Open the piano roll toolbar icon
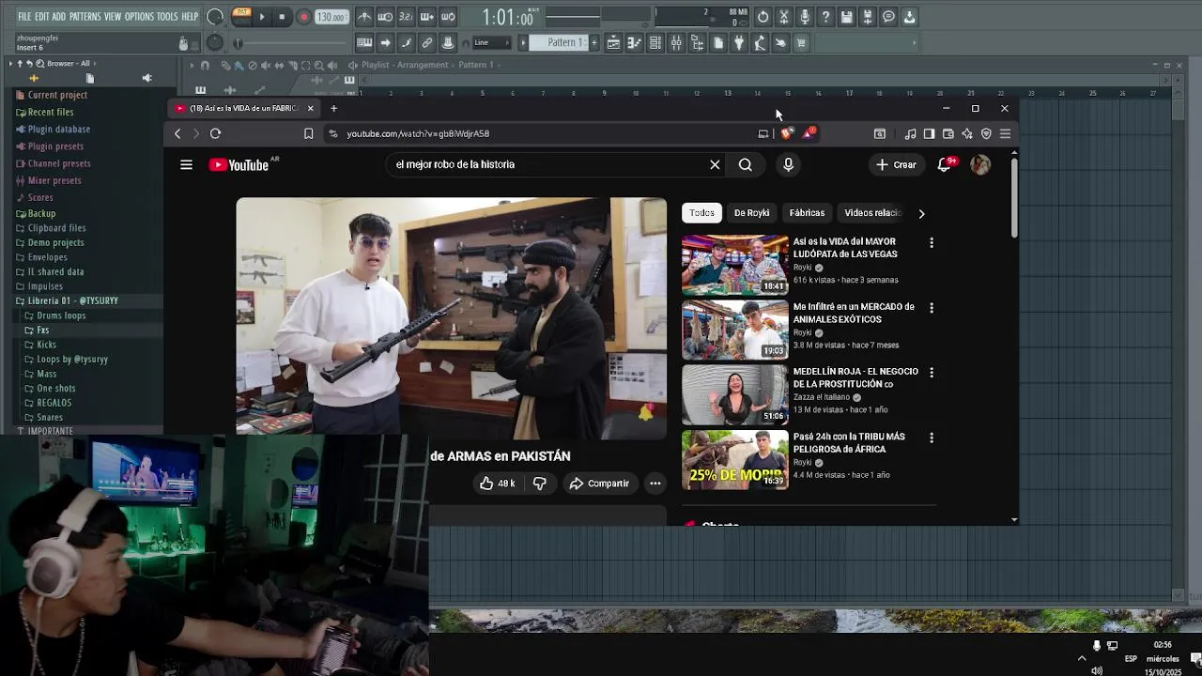The image size is (1202, 676). pyautogui.click(x=634, y=42)
